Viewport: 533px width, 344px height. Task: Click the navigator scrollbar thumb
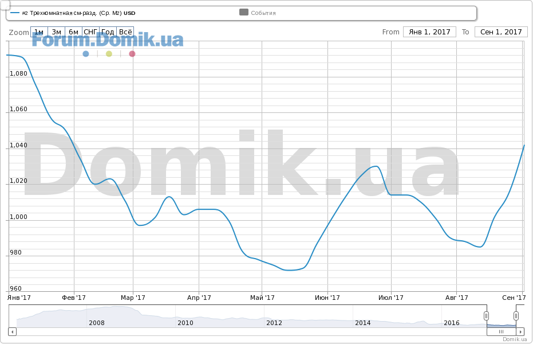(502, 331)
